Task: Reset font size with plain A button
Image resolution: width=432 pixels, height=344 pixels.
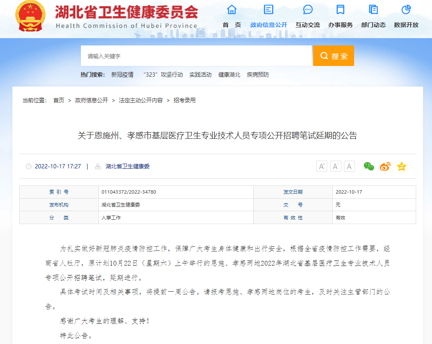Action: 349,166
